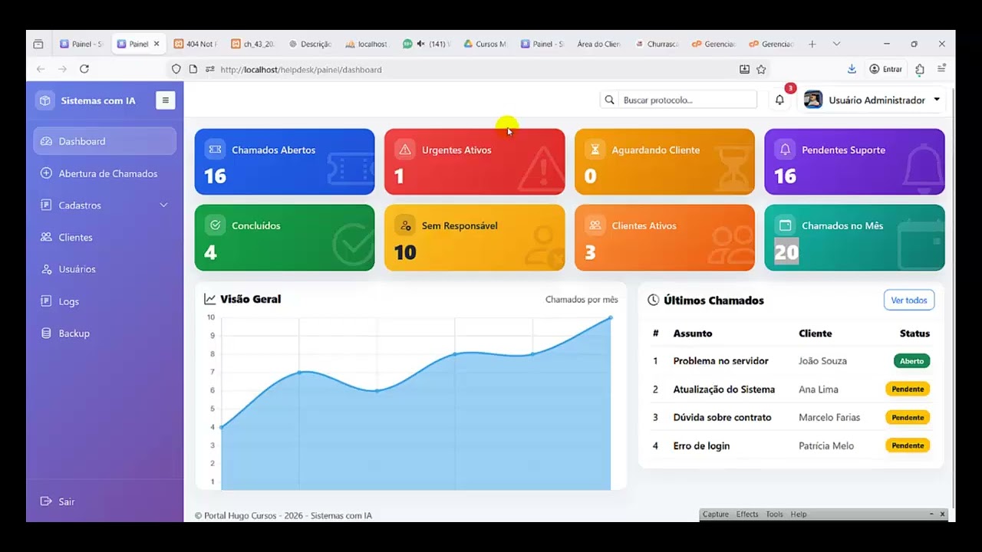Click the administrator avatar picture
The image size is (982, 552).
(x=813, y=100)
